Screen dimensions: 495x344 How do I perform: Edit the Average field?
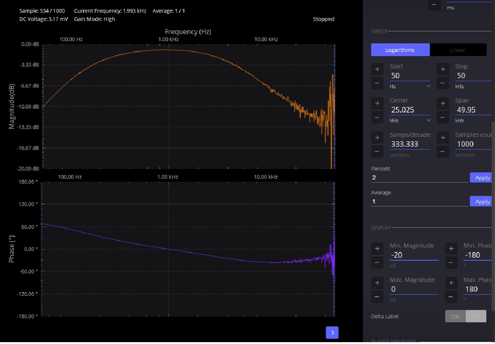[x=419, y=202]
